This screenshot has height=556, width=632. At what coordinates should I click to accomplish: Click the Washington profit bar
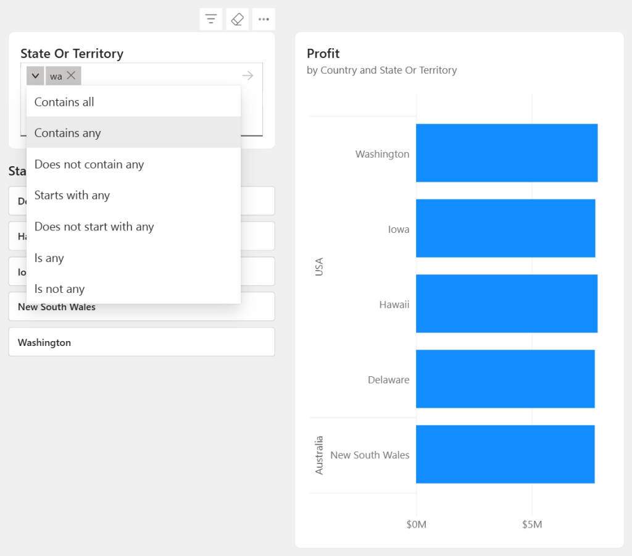(506, 153)
